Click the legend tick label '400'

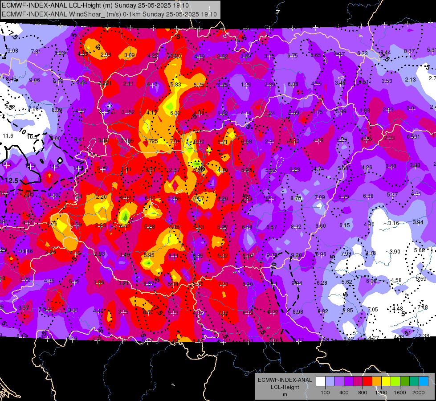tap(344, 393)
